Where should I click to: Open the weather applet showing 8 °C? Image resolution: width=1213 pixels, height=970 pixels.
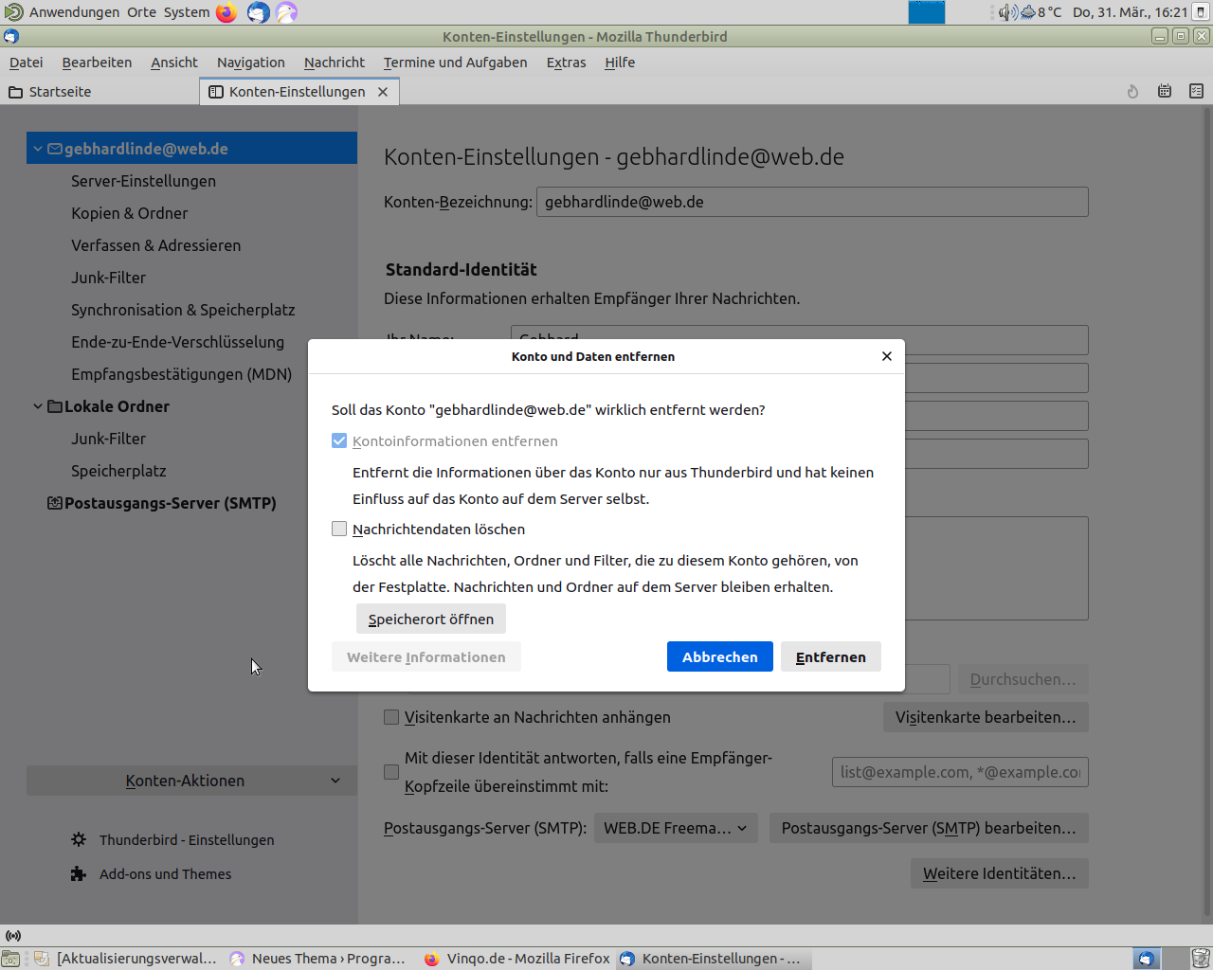point(1041,12)
